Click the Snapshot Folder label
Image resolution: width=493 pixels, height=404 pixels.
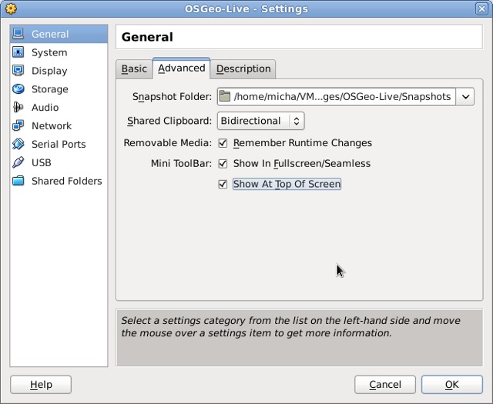click(x=172, y=97)
